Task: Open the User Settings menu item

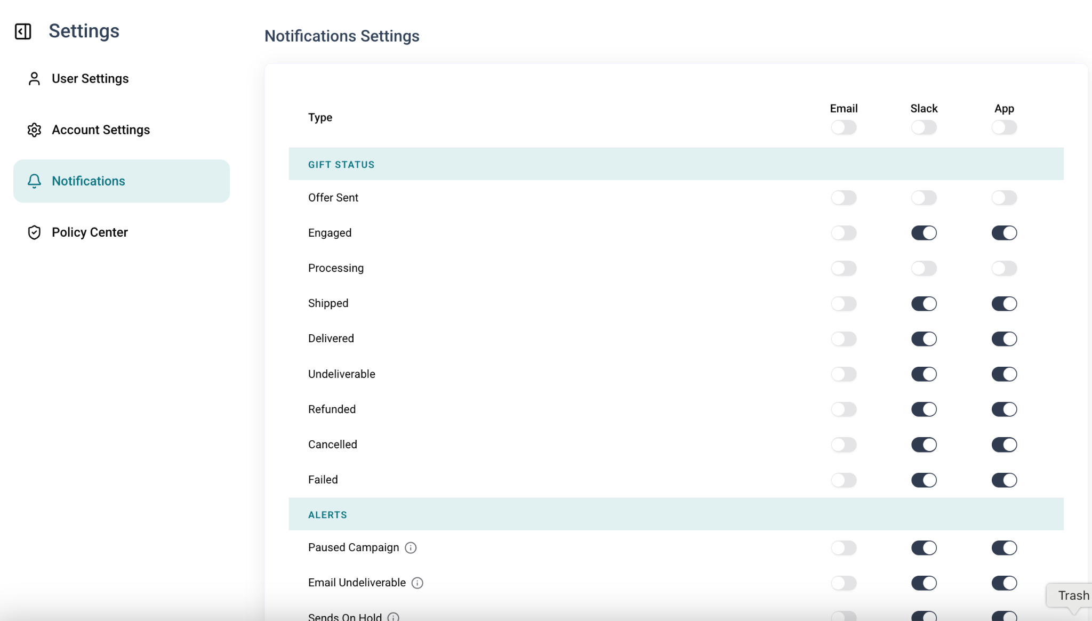Action: click(x=90, y=79)
